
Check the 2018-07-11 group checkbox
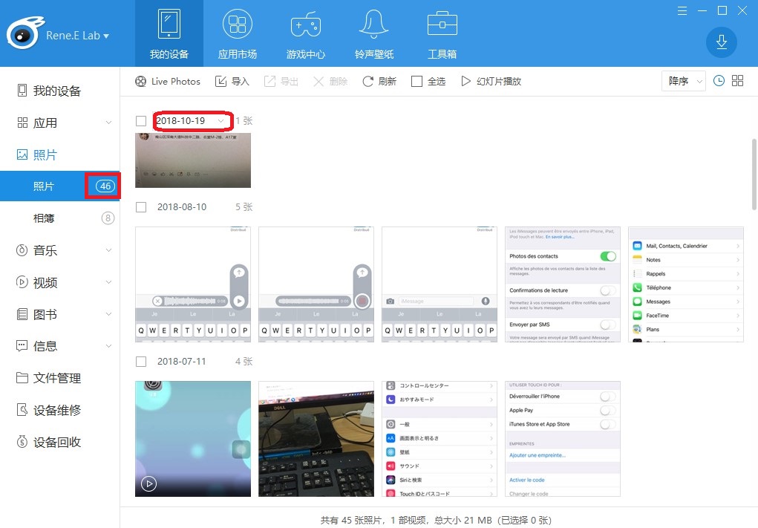point(141,361)
